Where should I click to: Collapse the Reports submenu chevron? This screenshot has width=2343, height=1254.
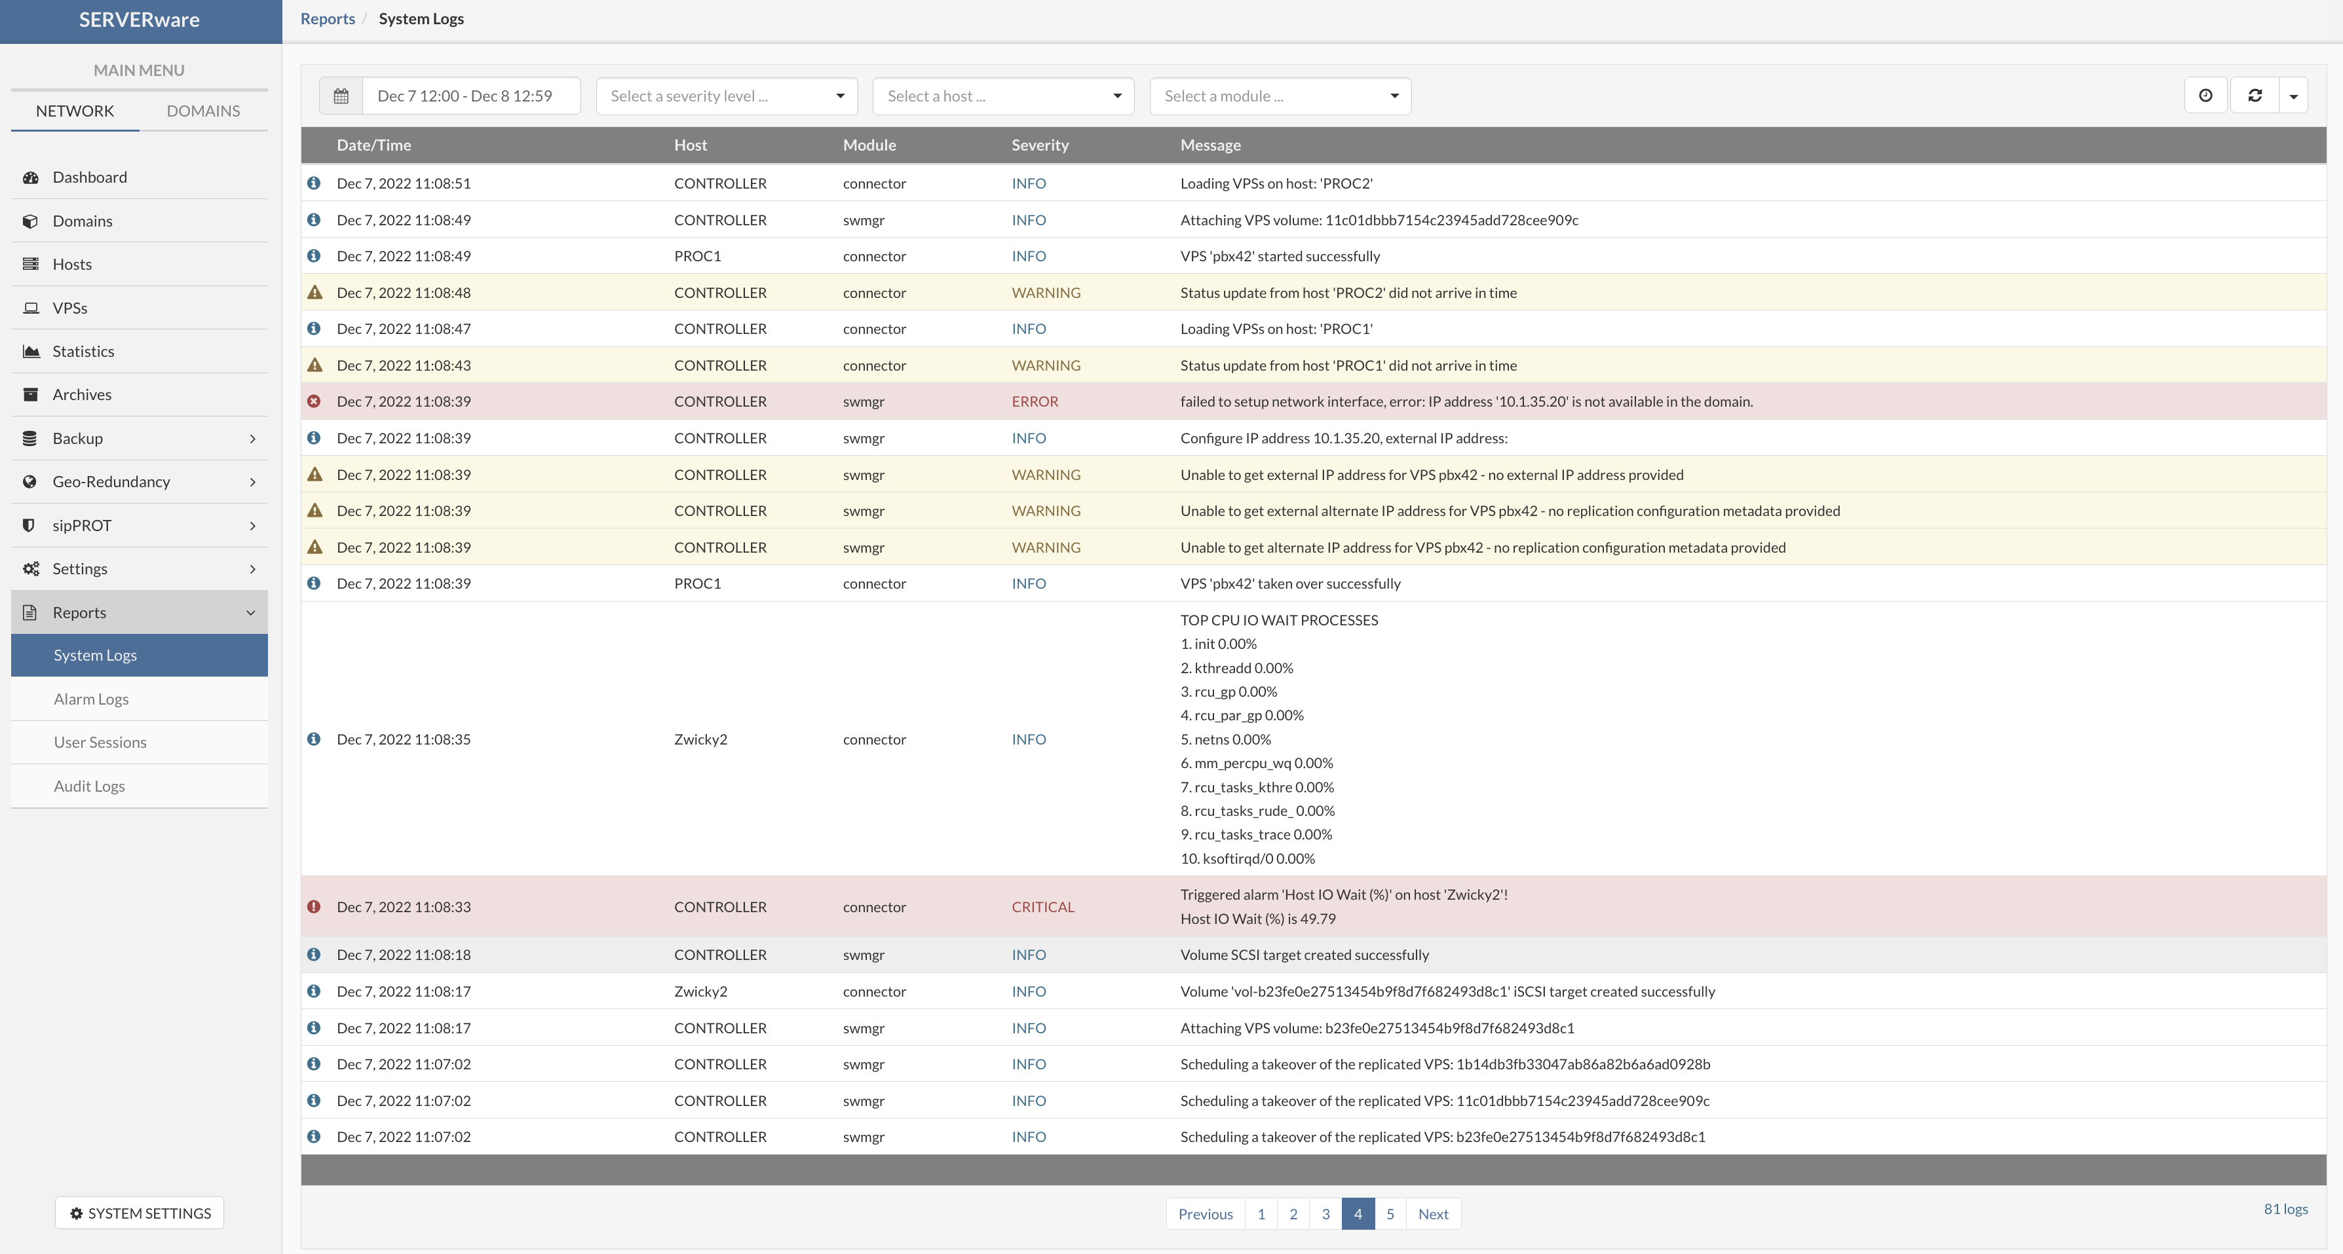(251, 613)
